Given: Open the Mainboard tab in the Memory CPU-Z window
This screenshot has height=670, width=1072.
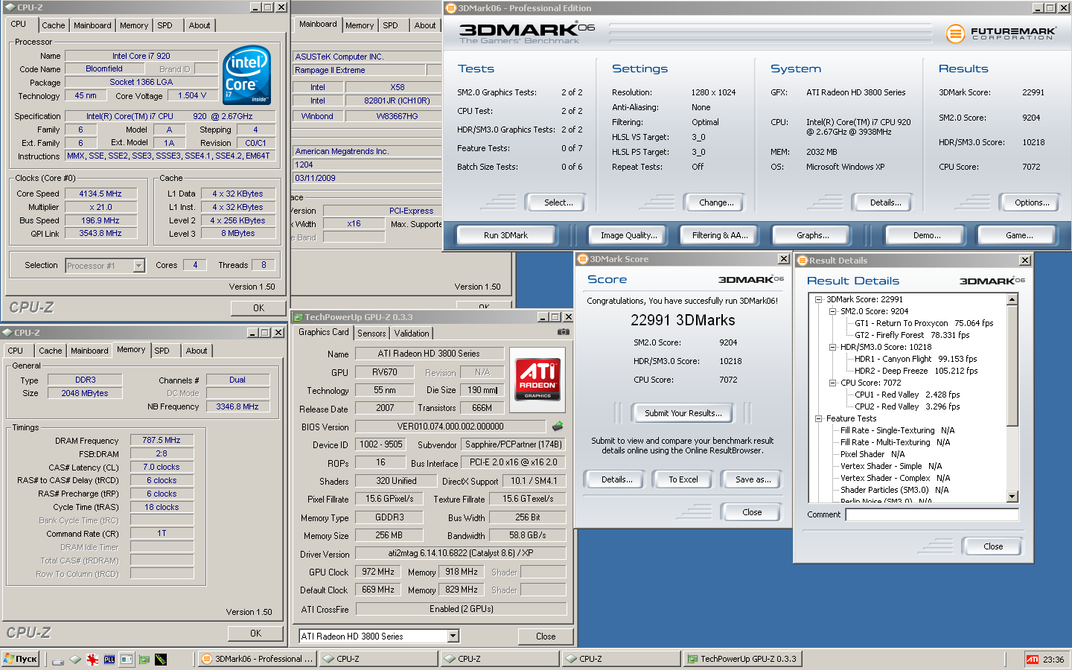Looking at the screenshot, I should click(89, 351).
